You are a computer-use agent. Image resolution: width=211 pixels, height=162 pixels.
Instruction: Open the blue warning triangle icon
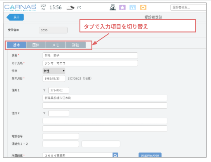[x=133, y=7]
